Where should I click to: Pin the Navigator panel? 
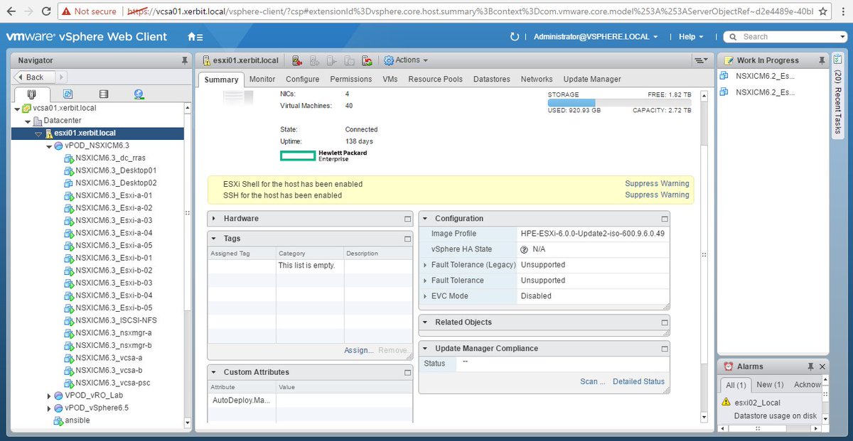[185, 60]
